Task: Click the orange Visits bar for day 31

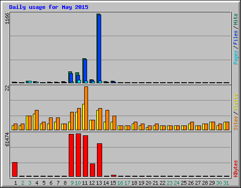Action: [x=227, y=126]
